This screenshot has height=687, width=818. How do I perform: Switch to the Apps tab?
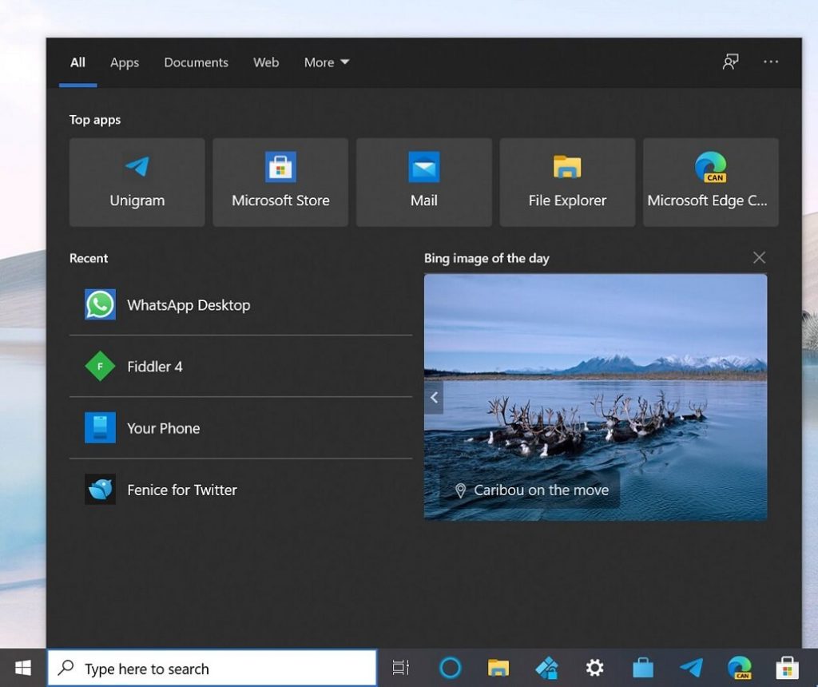(x=124, y=62)
